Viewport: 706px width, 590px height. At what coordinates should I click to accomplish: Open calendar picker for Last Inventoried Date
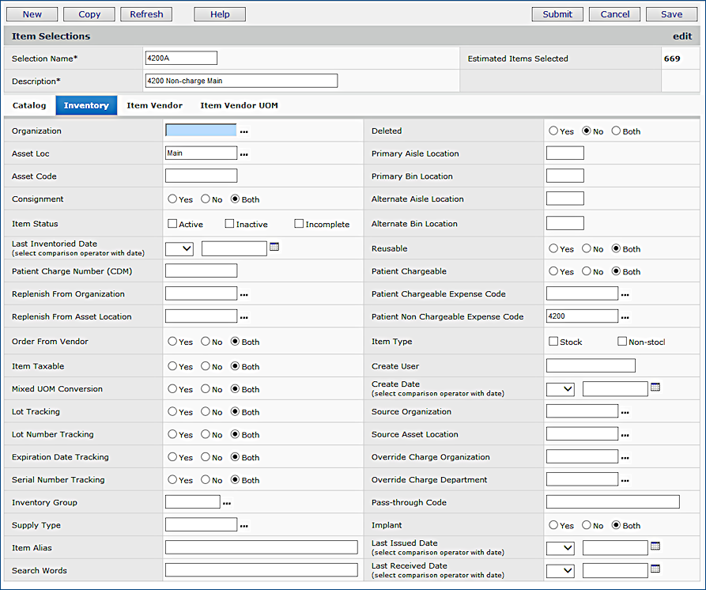274,248
